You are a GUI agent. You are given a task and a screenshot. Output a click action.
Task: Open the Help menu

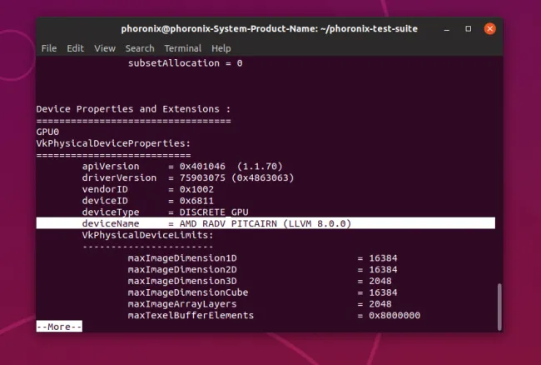coord(221,48)
